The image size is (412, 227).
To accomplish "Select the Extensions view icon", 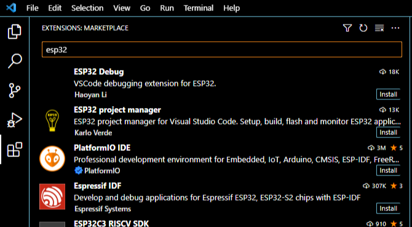I will pos(15,150).
